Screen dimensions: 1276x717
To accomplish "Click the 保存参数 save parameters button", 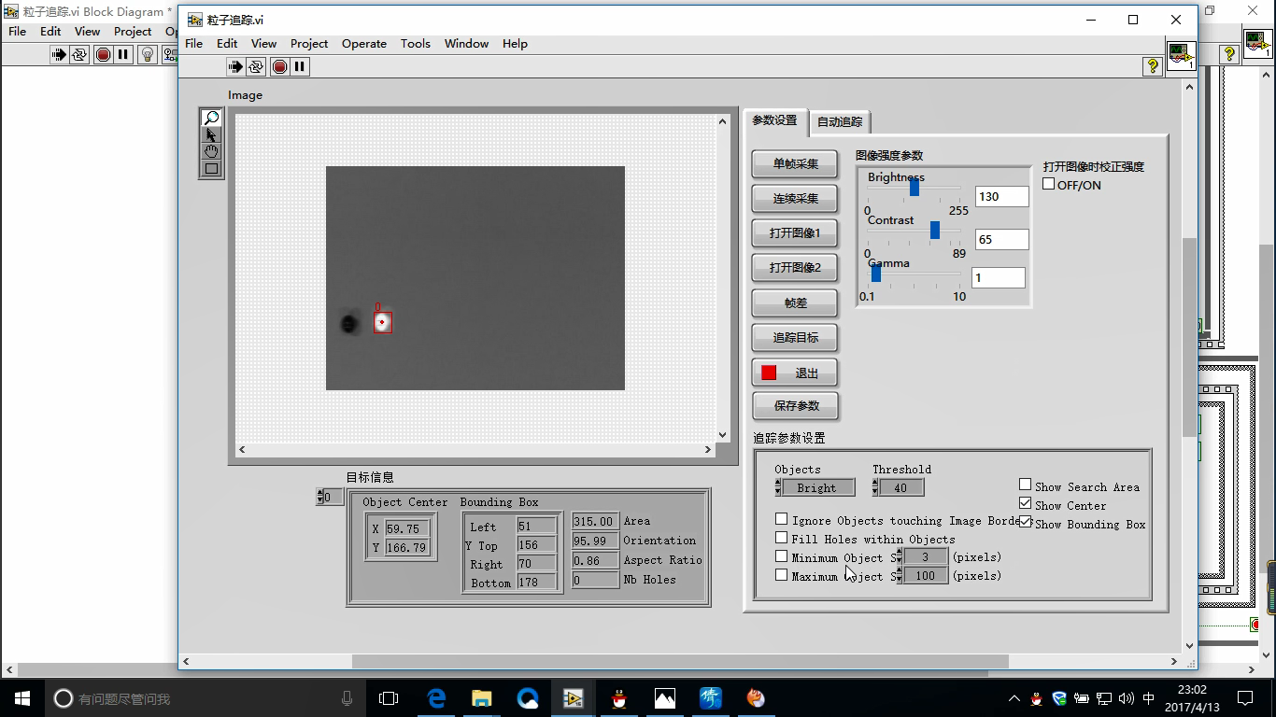I will point(794,406).
